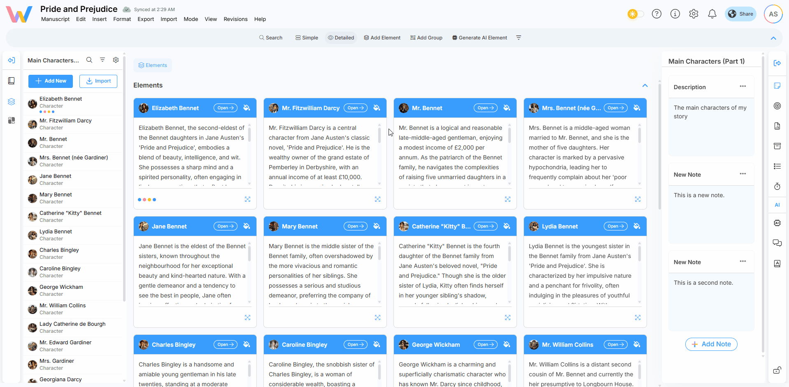Click the search icon in Main Characters panel
The height and width of the screenshot is (387, 789).
pos(89,60)
